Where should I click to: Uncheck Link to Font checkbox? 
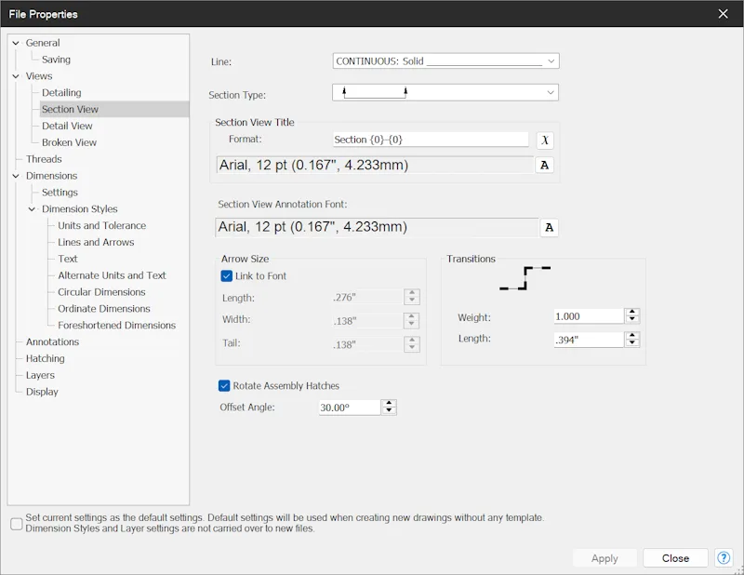pos(227,275)
